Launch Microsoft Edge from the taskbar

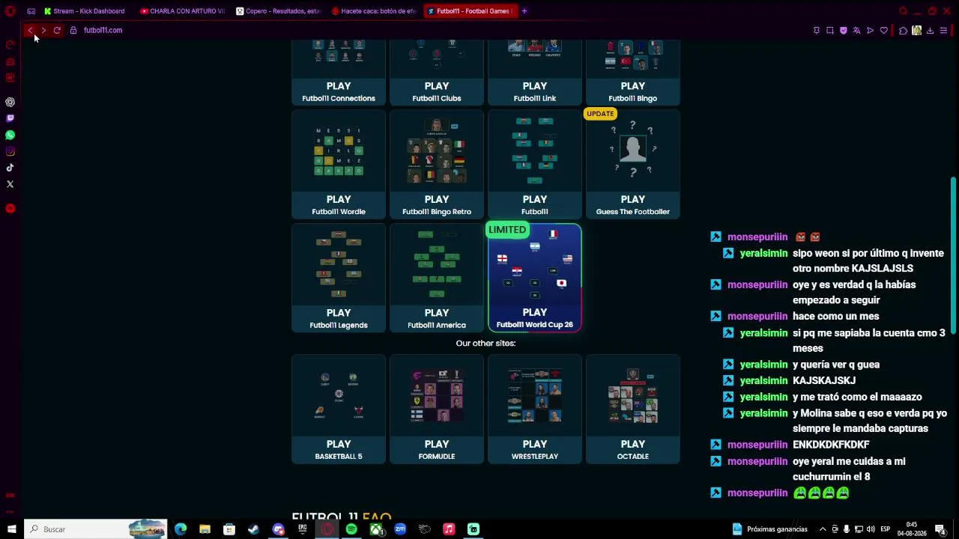[181, 529]
